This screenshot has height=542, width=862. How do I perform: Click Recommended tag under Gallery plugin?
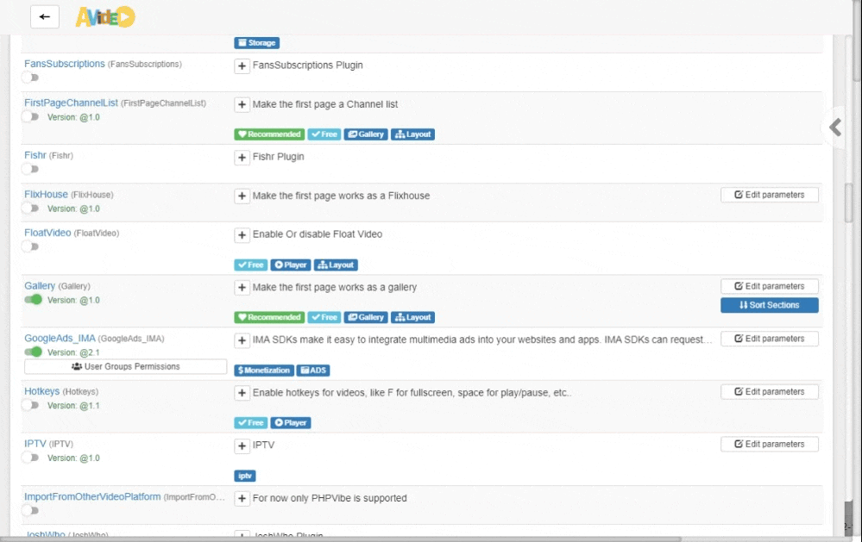(x=269, y=317)
